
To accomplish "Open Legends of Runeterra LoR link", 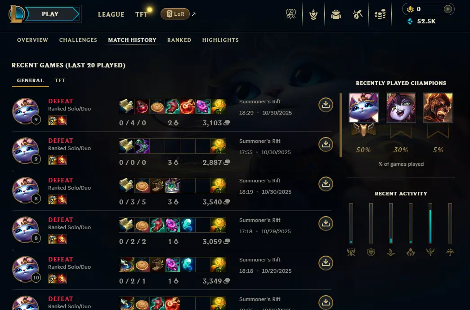I will click(x=175, y=14).
